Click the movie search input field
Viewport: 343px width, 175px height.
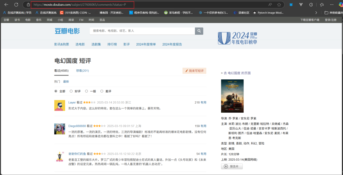tap(142, 31)
